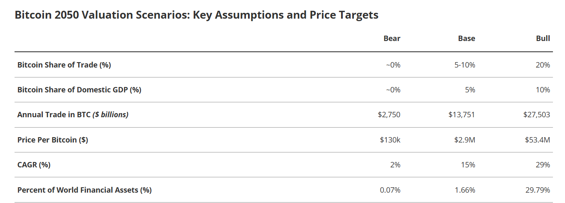This screenshot has height=203, width=565.
Task: Select the $2.9M base price cell
Action: (x=464, y=140)
